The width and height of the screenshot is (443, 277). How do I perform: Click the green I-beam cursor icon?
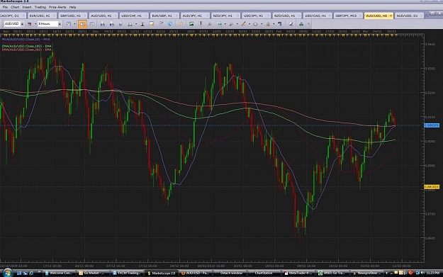pos(142,24)
